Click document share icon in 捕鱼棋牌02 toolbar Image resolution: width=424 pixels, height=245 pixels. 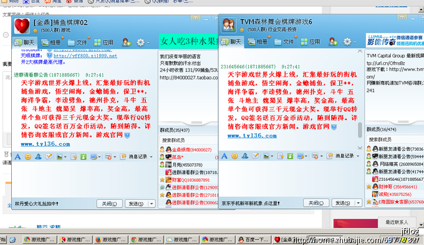(x=74, y=157)
